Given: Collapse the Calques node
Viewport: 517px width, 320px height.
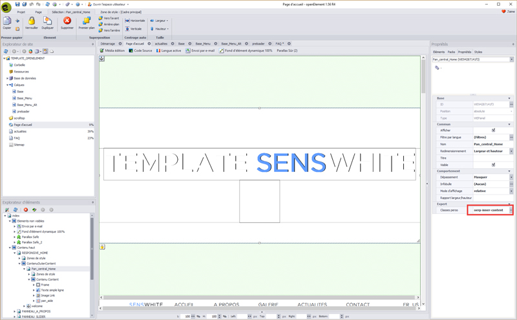Looking at the screenshot, I should tap(7, 85).
